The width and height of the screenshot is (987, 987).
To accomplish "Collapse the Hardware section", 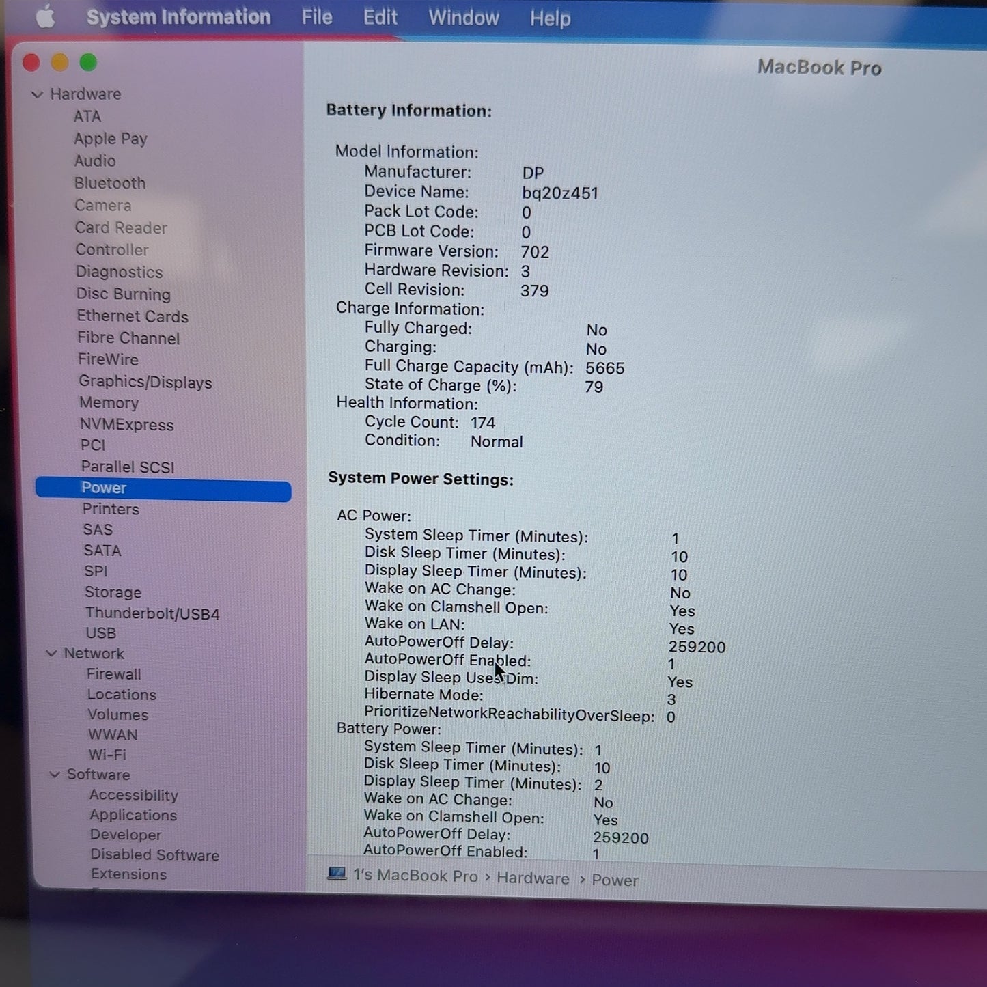I will 38,94.
